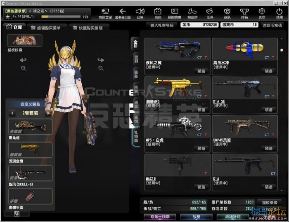The width and height of the screenshot is (289, 222).
Task: Equip the MP5·白虎 weapon
Action: (201, 148)
